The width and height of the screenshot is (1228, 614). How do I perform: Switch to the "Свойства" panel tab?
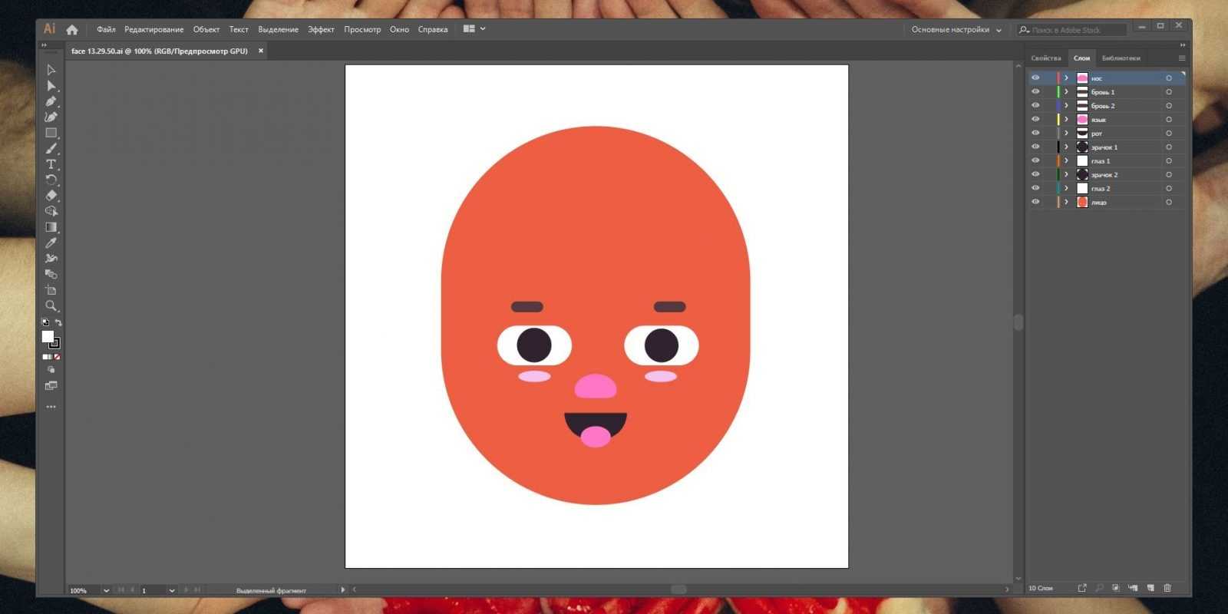tap(1045, 58)
